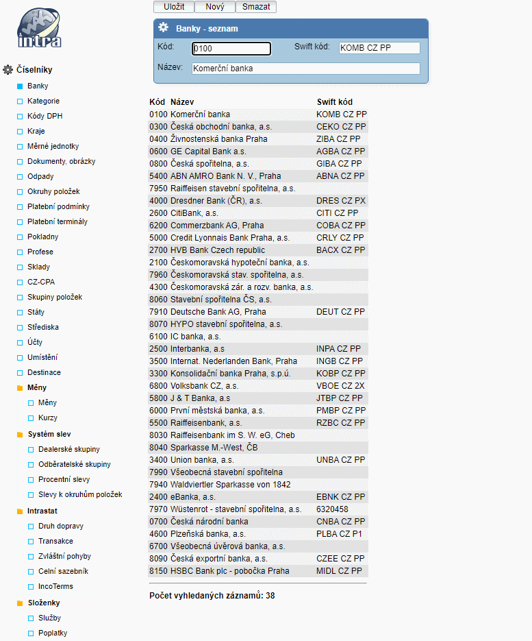532x641 pixels.
Task: Open Střediska in the sidebar
Action: click(43, 327)
